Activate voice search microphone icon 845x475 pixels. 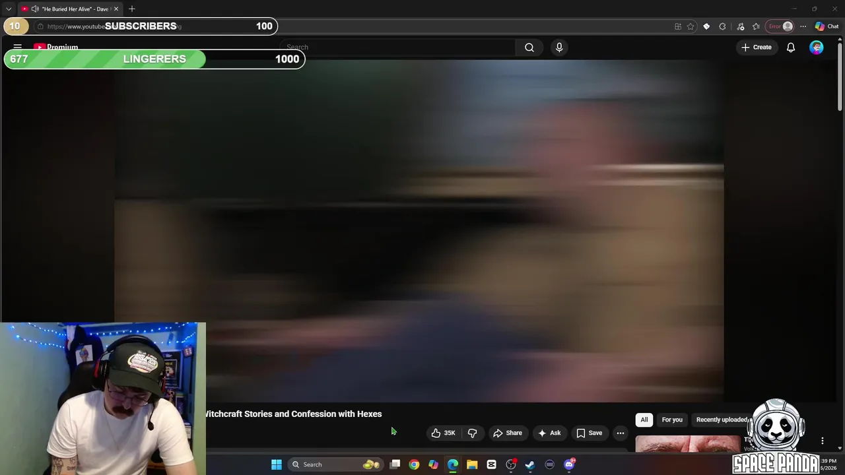[559, 47]
